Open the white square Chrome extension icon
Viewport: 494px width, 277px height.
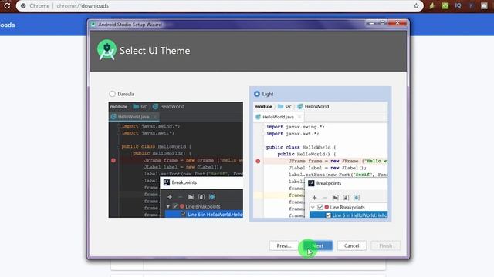pyautogui.click(x=484, y=5)
